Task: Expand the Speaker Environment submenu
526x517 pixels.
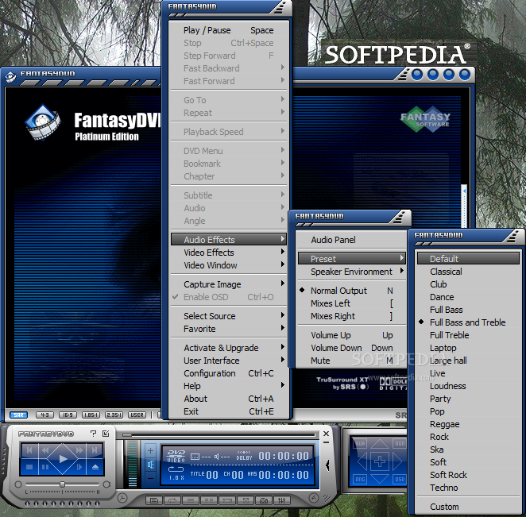Action: pyautogui.click(x=351, y=272)
